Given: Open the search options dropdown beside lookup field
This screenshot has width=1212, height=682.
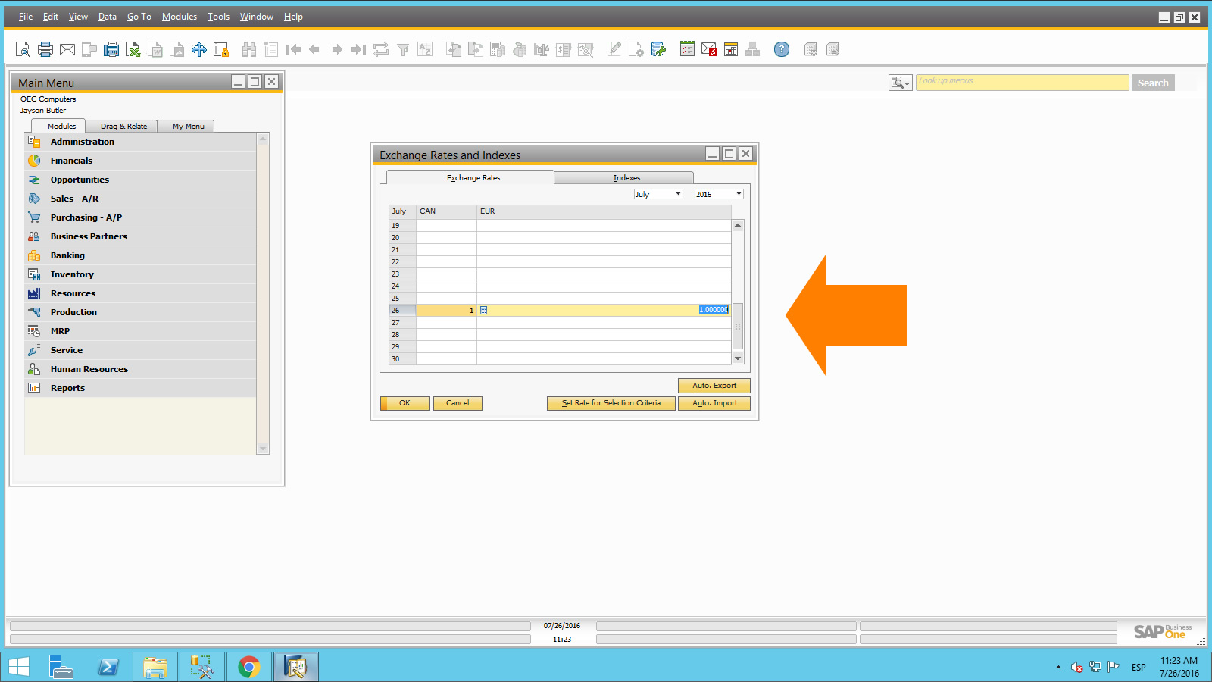Looking at the screenshot, I should click(x=900, y=83).
